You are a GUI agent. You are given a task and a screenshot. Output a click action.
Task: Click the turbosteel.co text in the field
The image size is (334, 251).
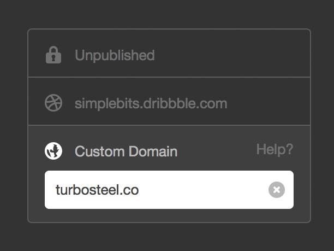(x=97, y=190)
